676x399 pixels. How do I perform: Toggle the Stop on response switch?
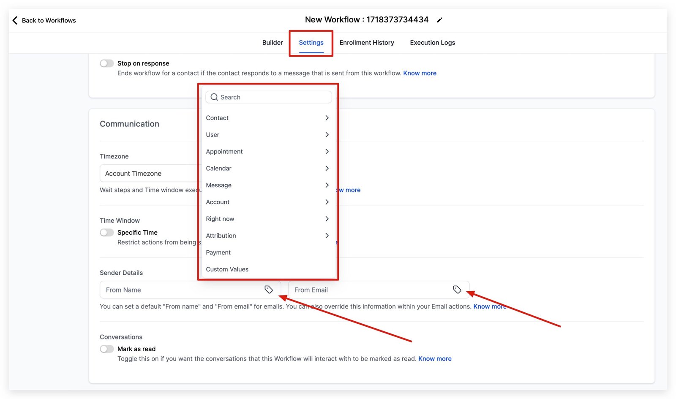click(x=107, y=63)
